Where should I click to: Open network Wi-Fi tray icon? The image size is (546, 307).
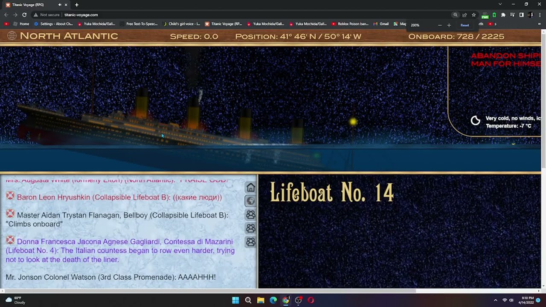(504, 300)
